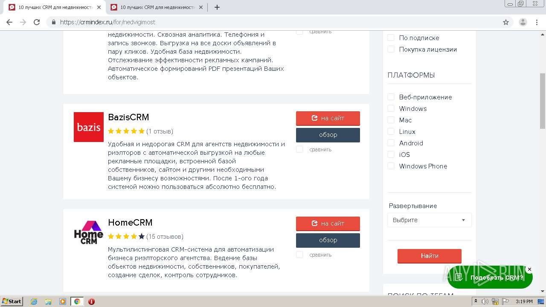The height and width of the screenshot is (307, 546).
Task: Switch to the second browser tab
Action: 157,7
